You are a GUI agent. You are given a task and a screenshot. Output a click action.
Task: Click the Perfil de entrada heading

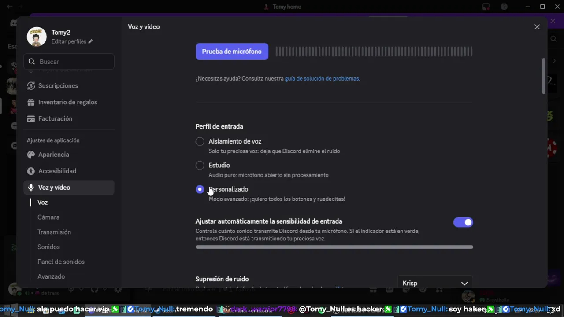pos(219,126)
